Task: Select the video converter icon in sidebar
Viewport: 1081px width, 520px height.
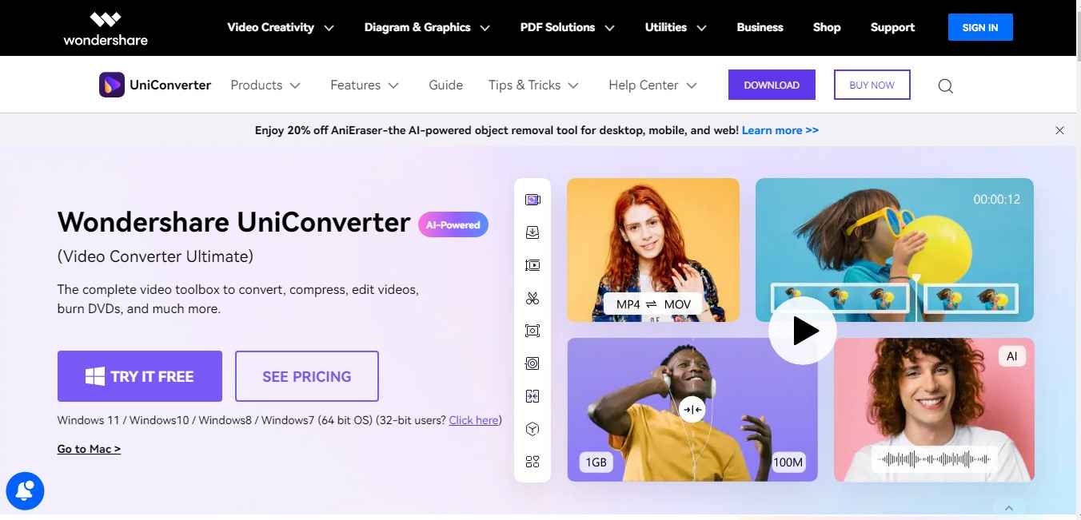Action: tap(533, 200)
